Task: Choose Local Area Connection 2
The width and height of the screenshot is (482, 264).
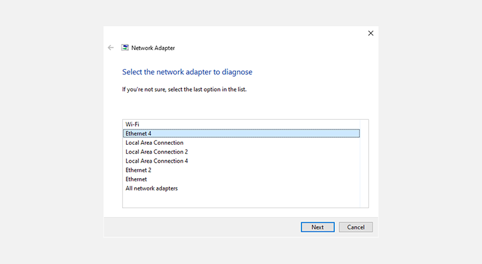Action: point(157,152)
